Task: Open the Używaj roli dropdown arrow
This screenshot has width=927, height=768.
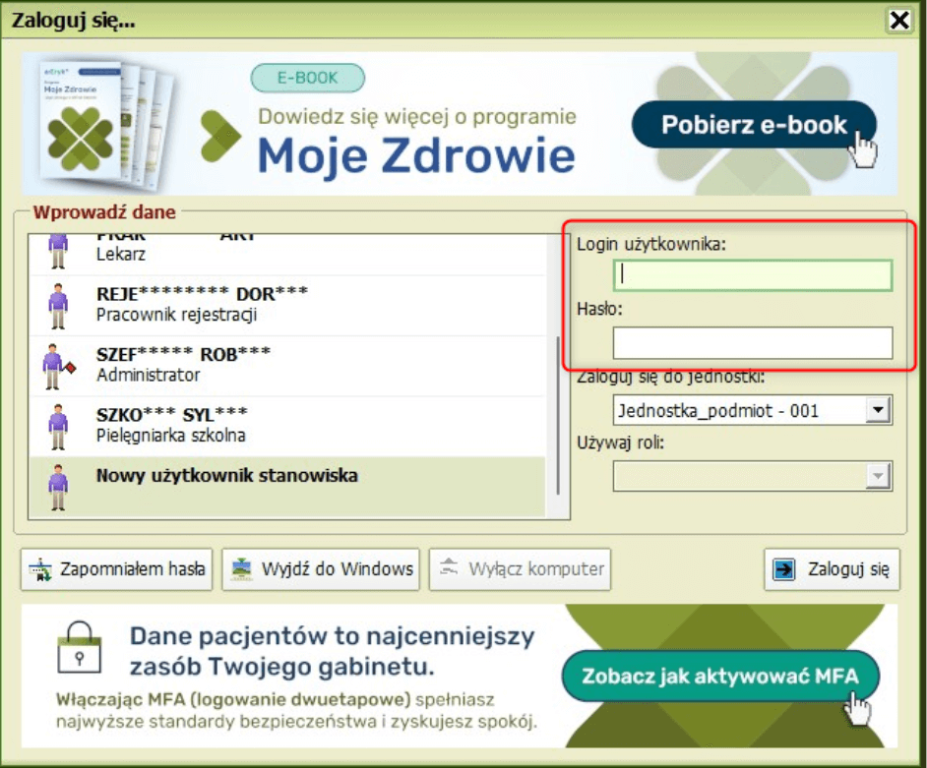Action: [x=879, y=476]
